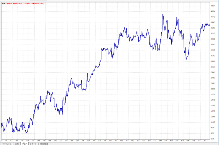Click the 28801 label on the vertical axis
This screenshot has width=219, height=145.
[213, 61]
